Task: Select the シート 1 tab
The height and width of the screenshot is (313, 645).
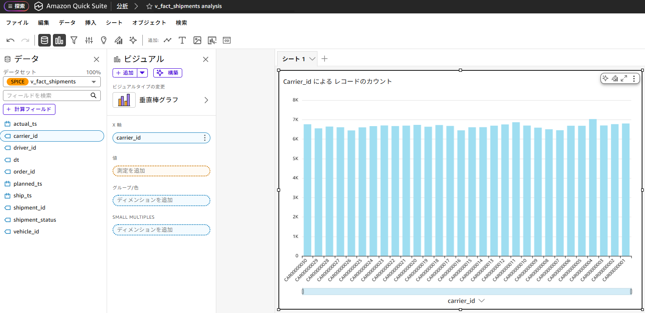Action: [x=294, y=59]
